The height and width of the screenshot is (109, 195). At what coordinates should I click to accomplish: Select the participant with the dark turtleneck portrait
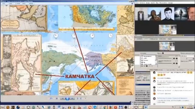tap(168, 14)
